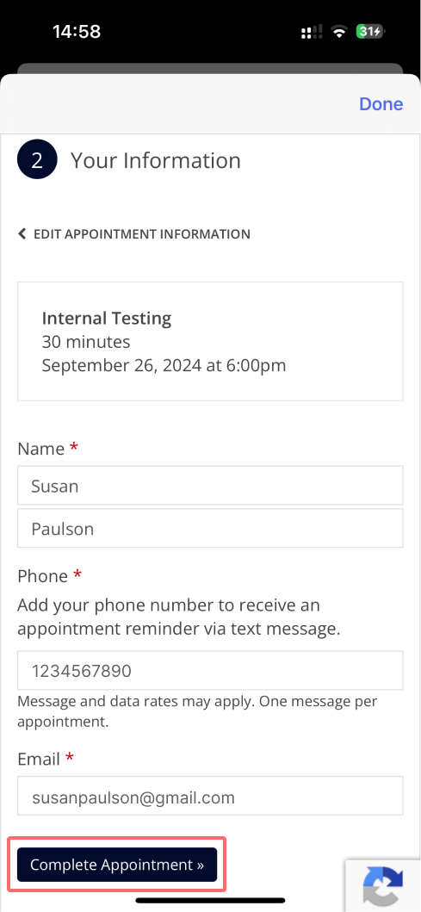421x912 pixels.
Task: Select the phone number field 1234567890
Action: (210, 671)
